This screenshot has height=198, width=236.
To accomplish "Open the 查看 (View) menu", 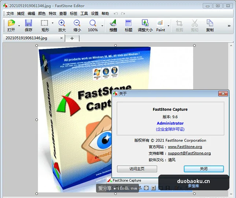I will [63, 14].
